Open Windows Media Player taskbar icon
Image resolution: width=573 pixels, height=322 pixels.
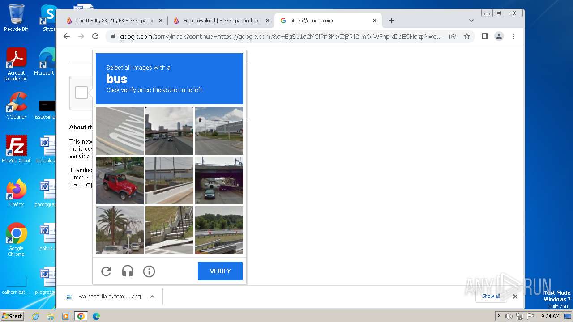coord(66,316)
